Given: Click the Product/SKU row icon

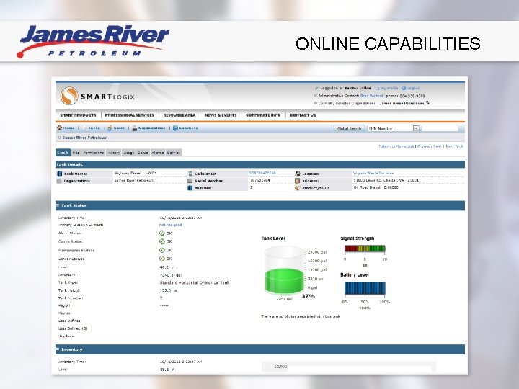Looking at the screenshot, I should pyautogui.click(x=297, y=188).
